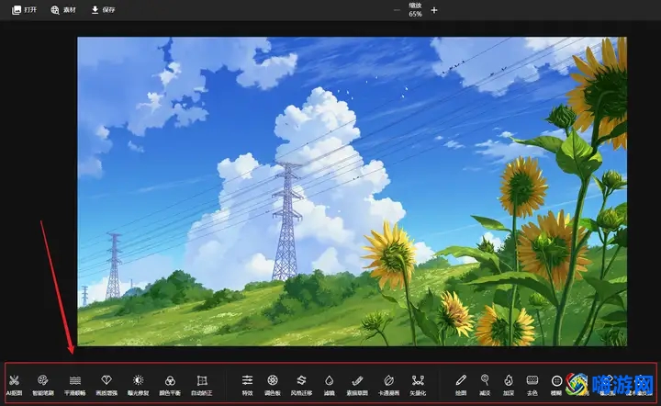Viewport: 661px width, 406px height.
Task: Choose the 平滑顺畅 smoothing tool
Action: click(x=75, y=385)
